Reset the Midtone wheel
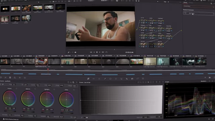This screenshot has height=121, width=215. 35,89
